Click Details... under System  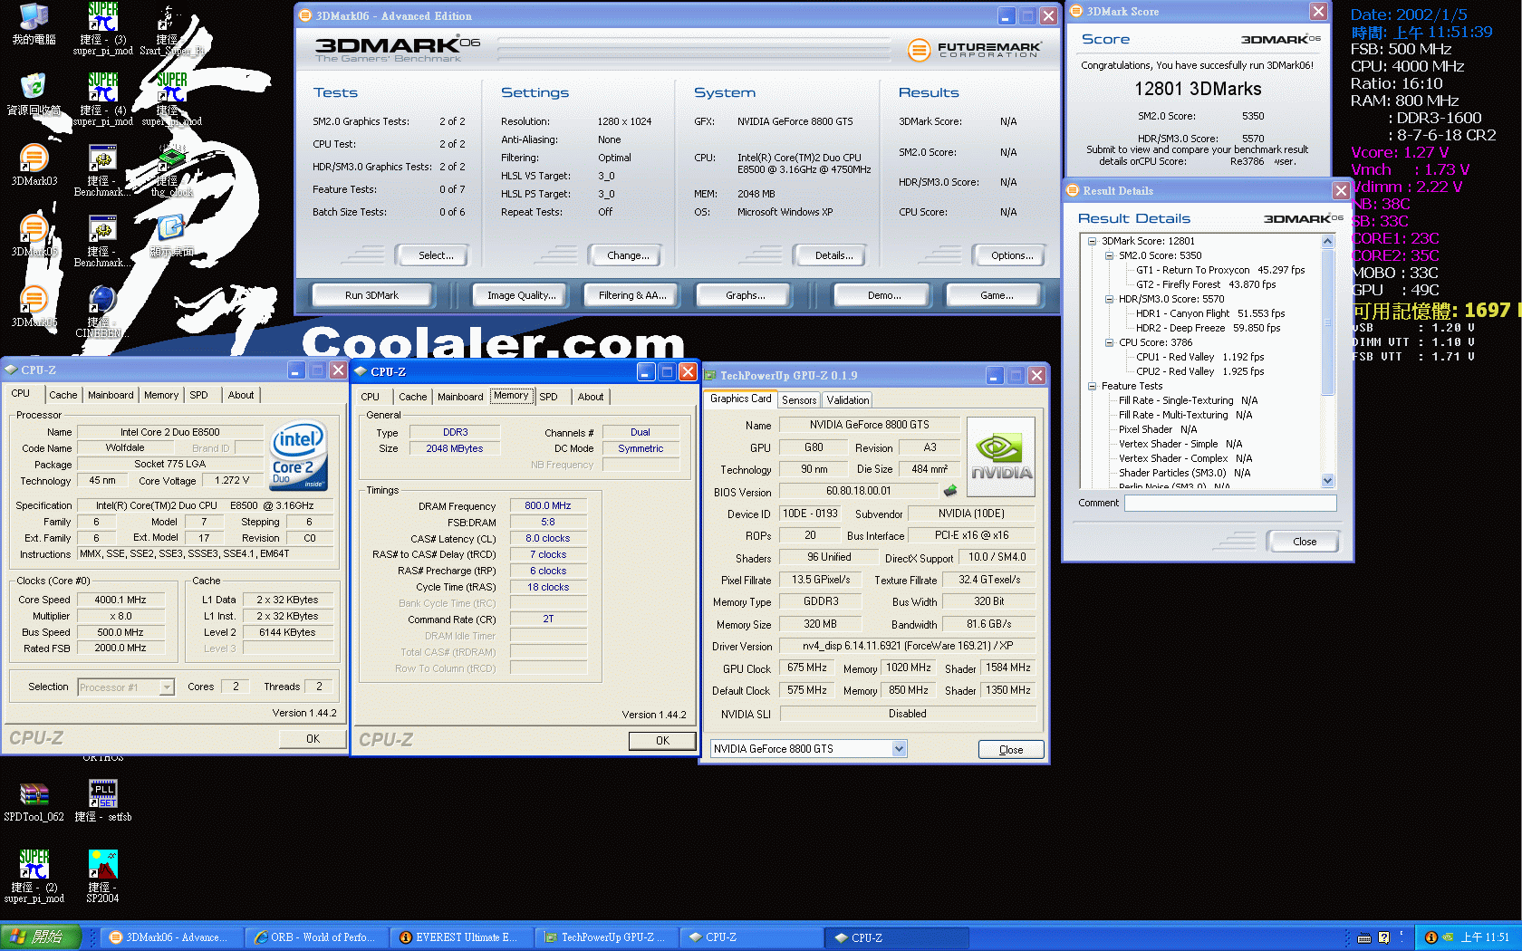[x=833, y=255]
